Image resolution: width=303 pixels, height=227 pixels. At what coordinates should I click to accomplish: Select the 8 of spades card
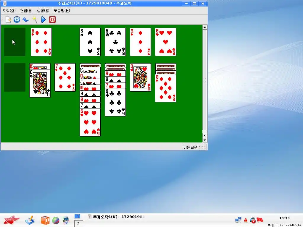(x=115, y=79)
